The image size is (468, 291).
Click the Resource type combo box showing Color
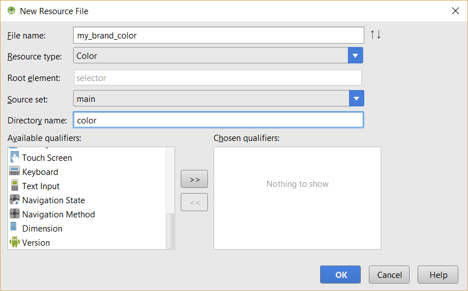click(x=211, y=55)
